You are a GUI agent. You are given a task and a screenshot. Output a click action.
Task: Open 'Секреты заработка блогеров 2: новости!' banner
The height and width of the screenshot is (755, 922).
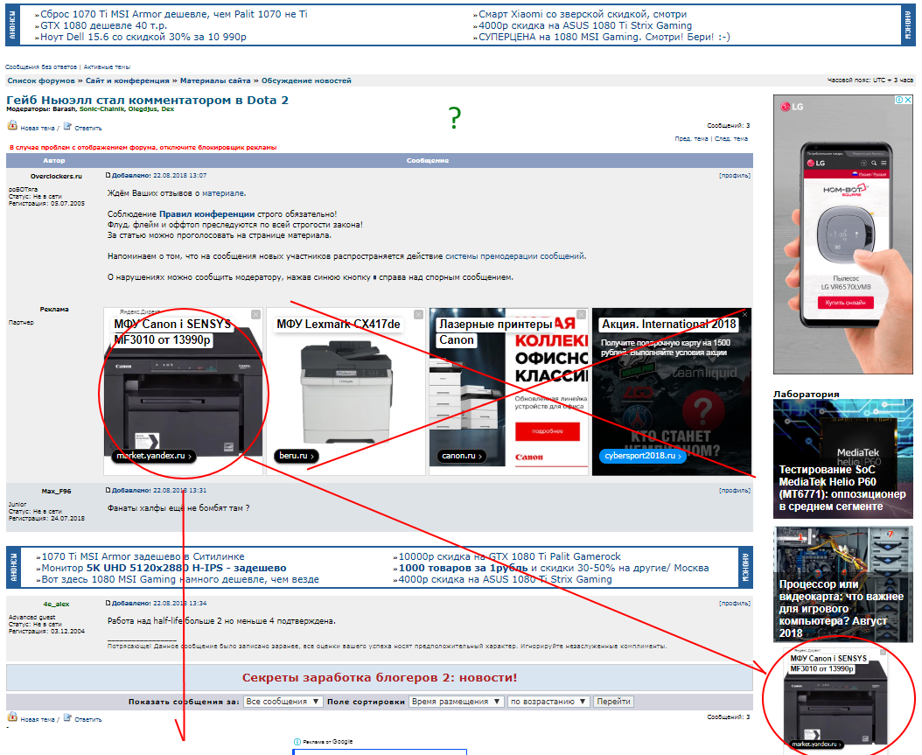click(x=380, y=677)
